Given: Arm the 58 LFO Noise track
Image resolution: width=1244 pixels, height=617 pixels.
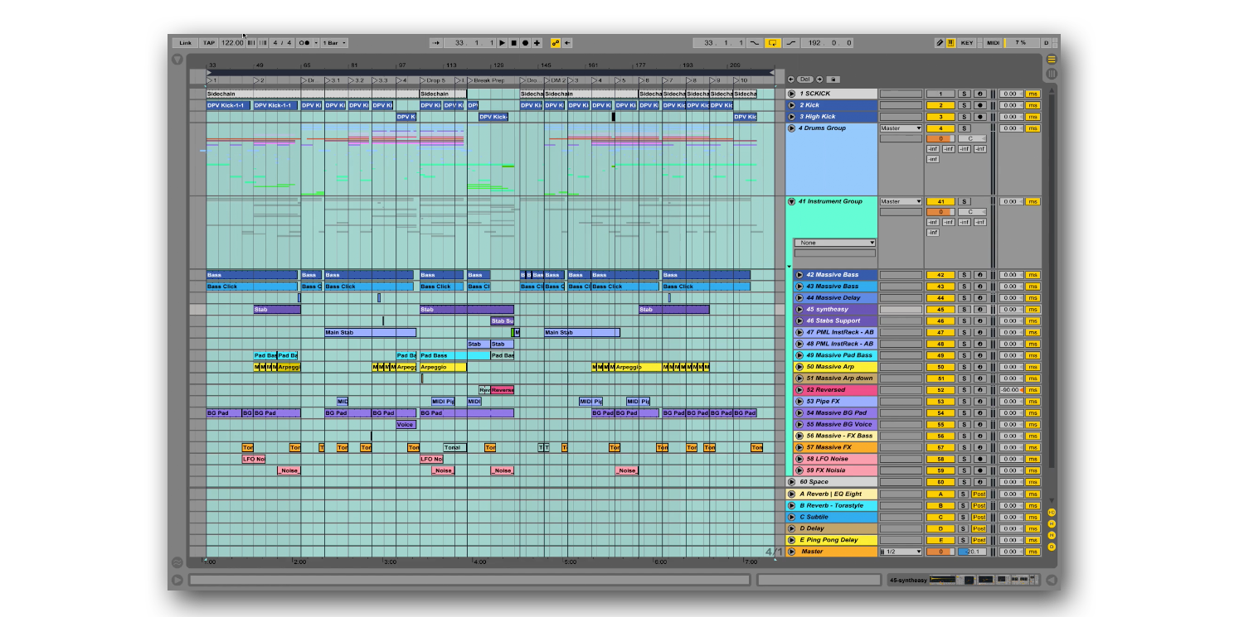Looking at the screenshot, I should pos(979,459).
